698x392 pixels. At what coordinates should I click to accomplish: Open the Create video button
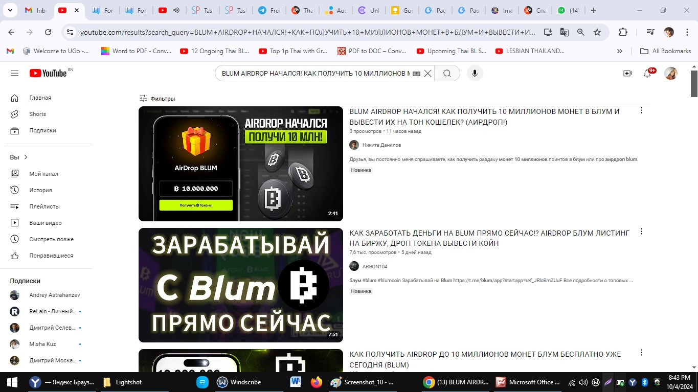[627, 74]
